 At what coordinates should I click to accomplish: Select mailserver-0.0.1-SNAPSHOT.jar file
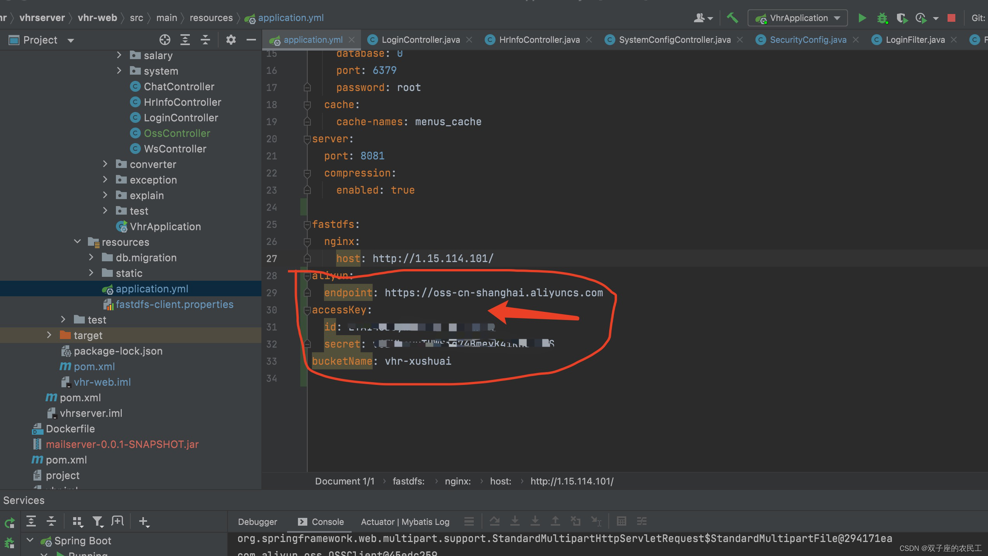point(122,444)
